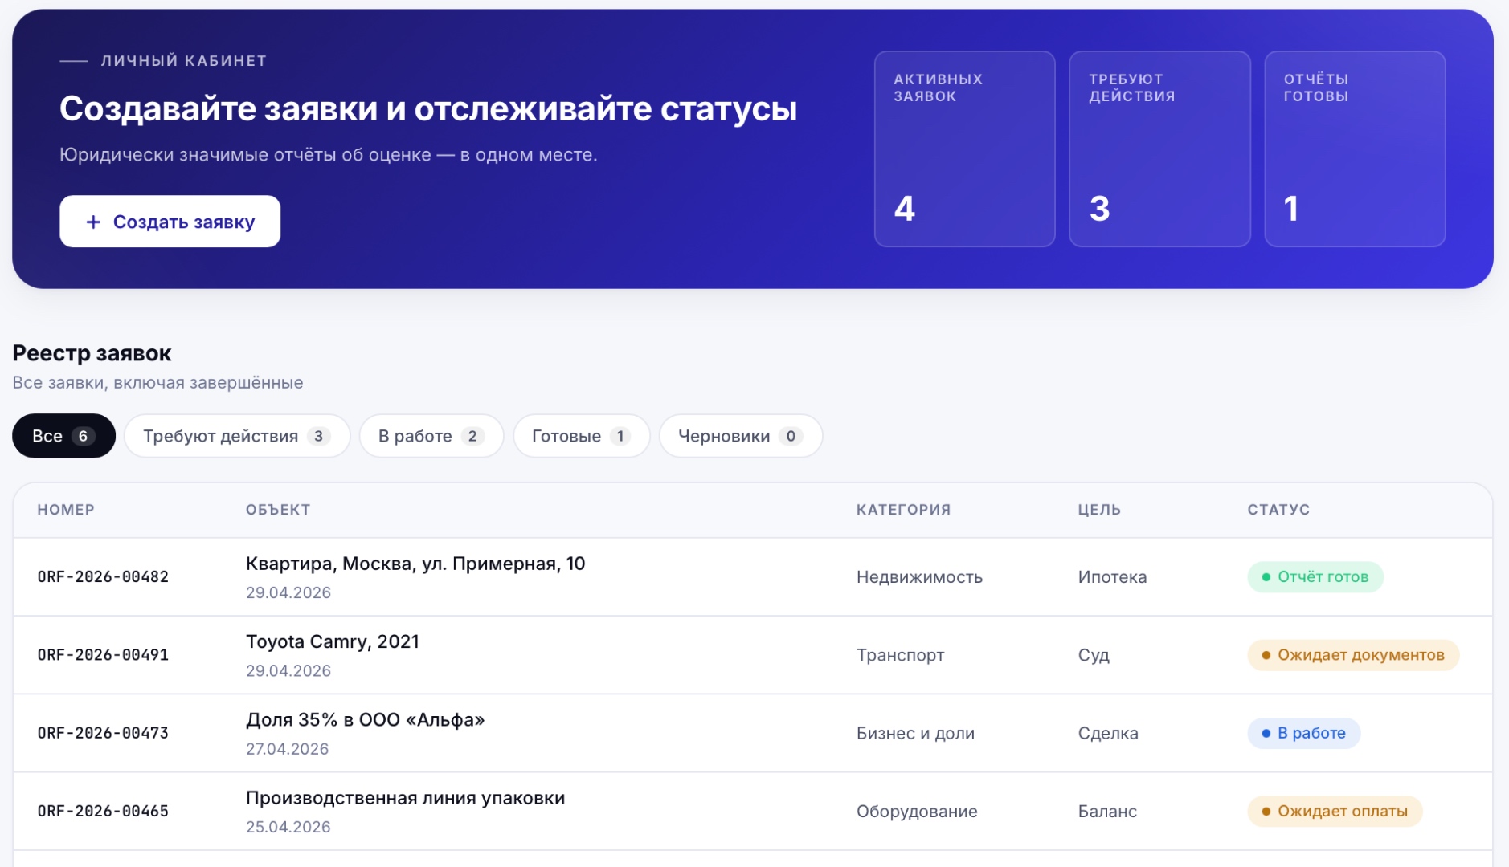This screenshot has width=1509, height=867.
Task: Switch to Черновики filter tab
Action: click(x=740, y=436)
